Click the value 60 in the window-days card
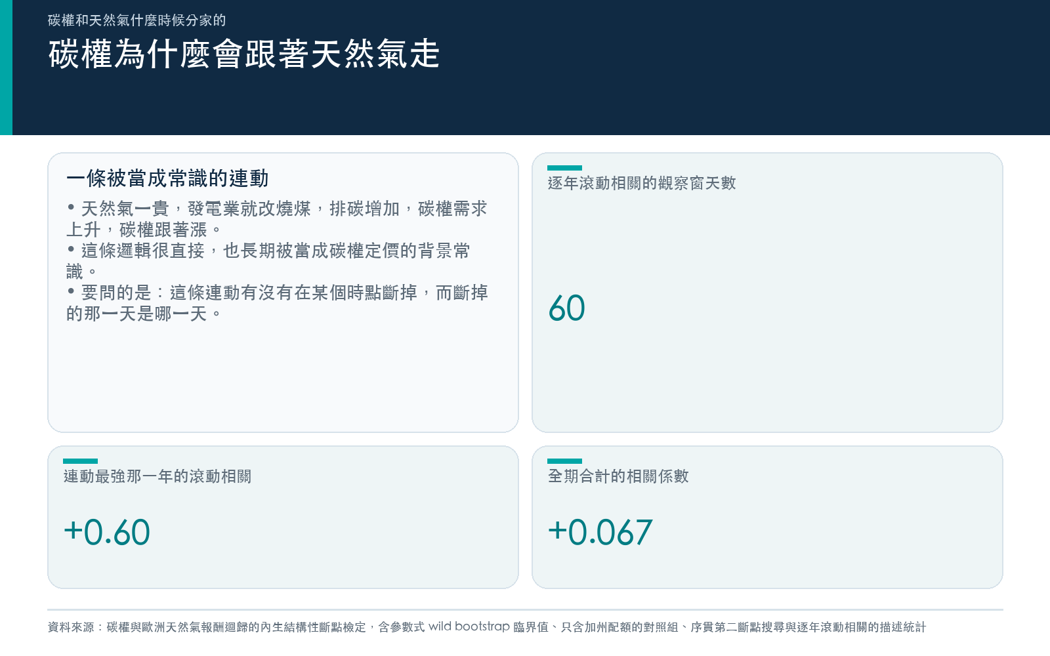This screenshot has width=1050, height=656. [x=566, y=308]
